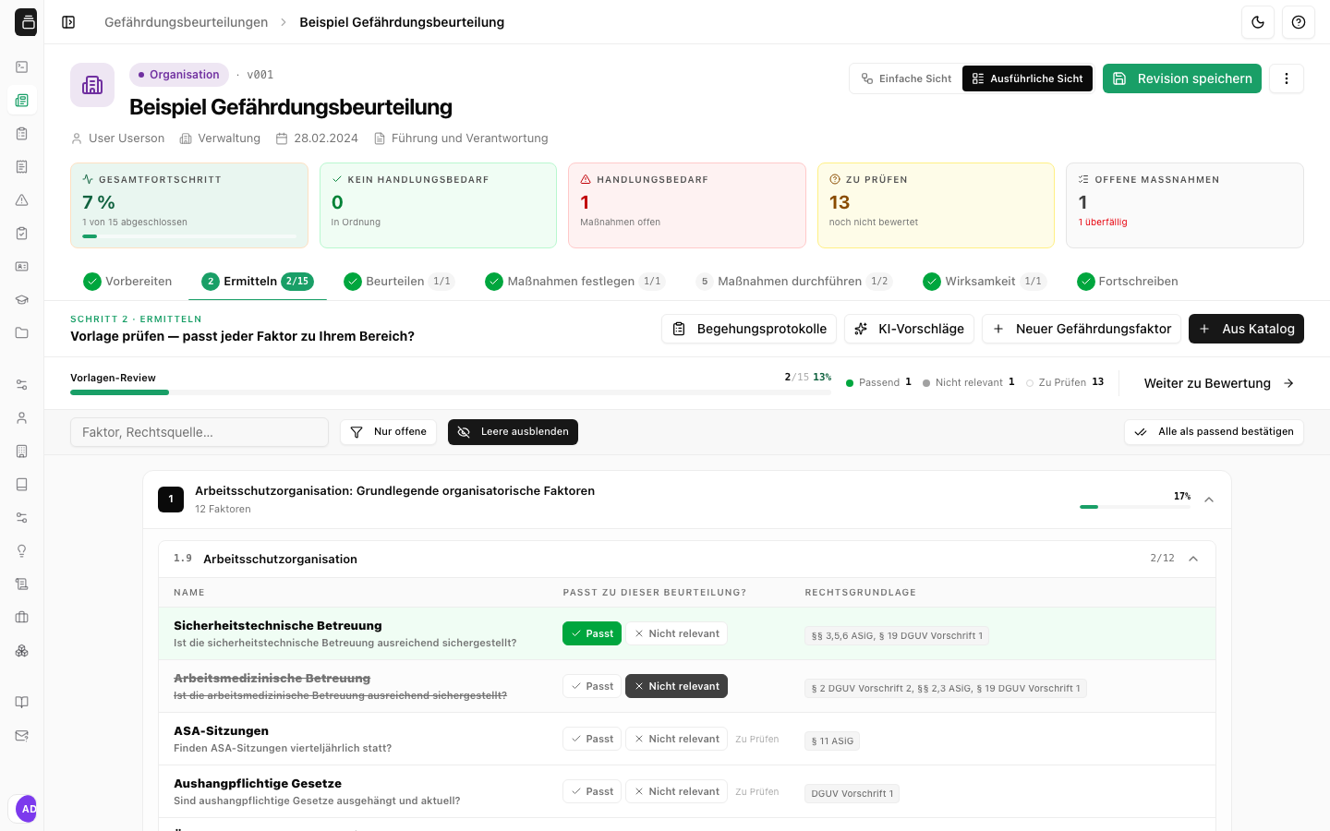Open the Ermitteln step tab

click(258, 282)
